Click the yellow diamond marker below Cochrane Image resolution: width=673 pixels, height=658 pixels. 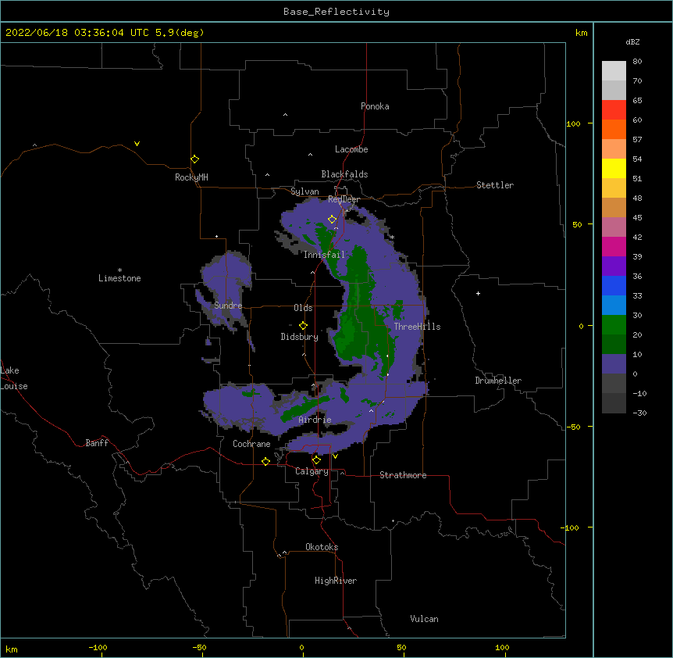click(x=265, y=461)
